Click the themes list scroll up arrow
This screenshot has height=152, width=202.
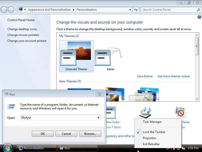[x=197, y=35]
